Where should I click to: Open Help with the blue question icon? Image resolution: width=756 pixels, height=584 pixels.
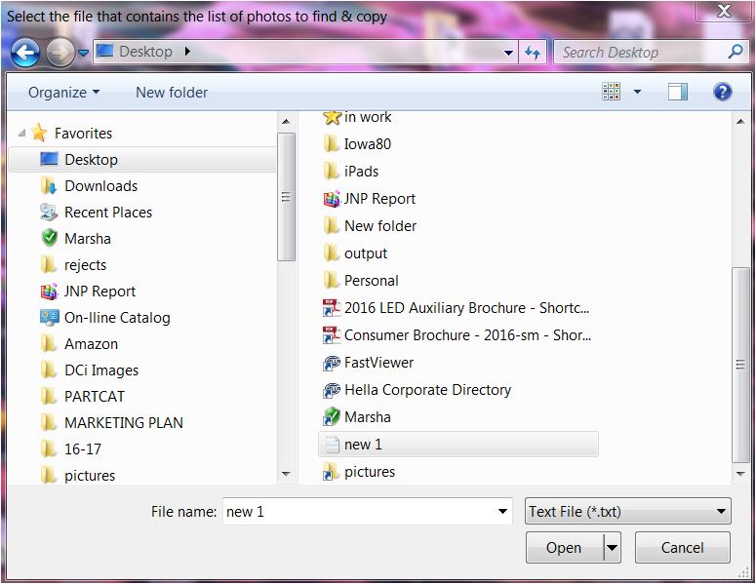[x=722, y=91]
